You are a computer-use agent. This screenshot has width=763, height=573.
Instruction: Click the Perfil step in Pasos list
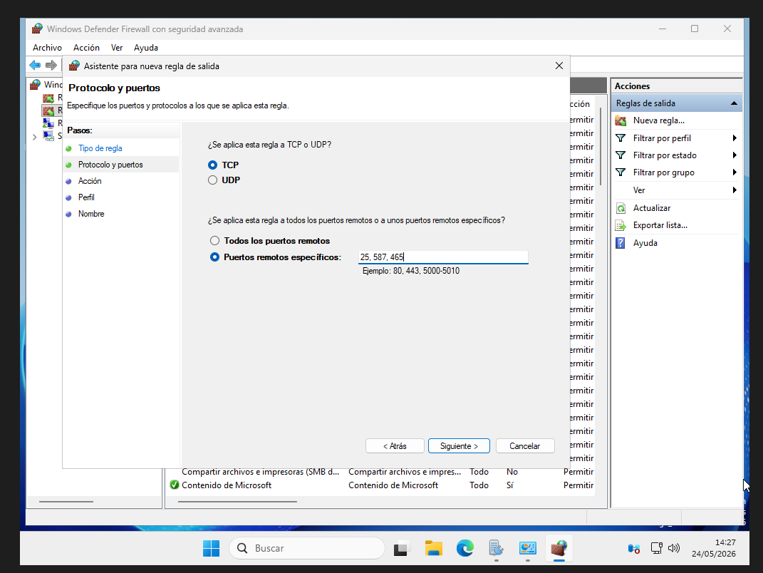click(x=86, y=197)
